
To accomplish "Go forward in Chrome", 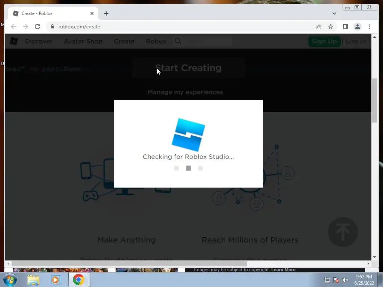I will (25, 27).
